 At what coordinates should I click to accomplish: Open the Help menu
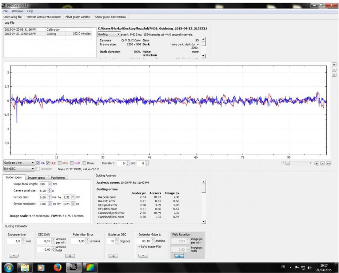coord(30,11)
